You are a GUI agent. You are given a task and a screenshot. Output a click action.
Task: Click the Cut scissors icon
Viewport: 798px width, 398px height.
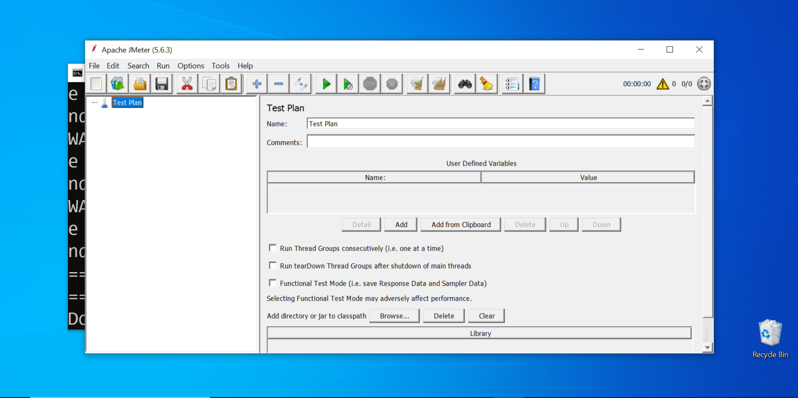(187, 83)
